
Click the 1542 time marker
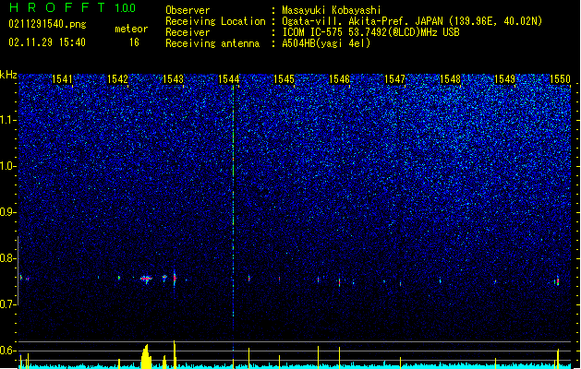pyautogui.click(x=117, y=79)
